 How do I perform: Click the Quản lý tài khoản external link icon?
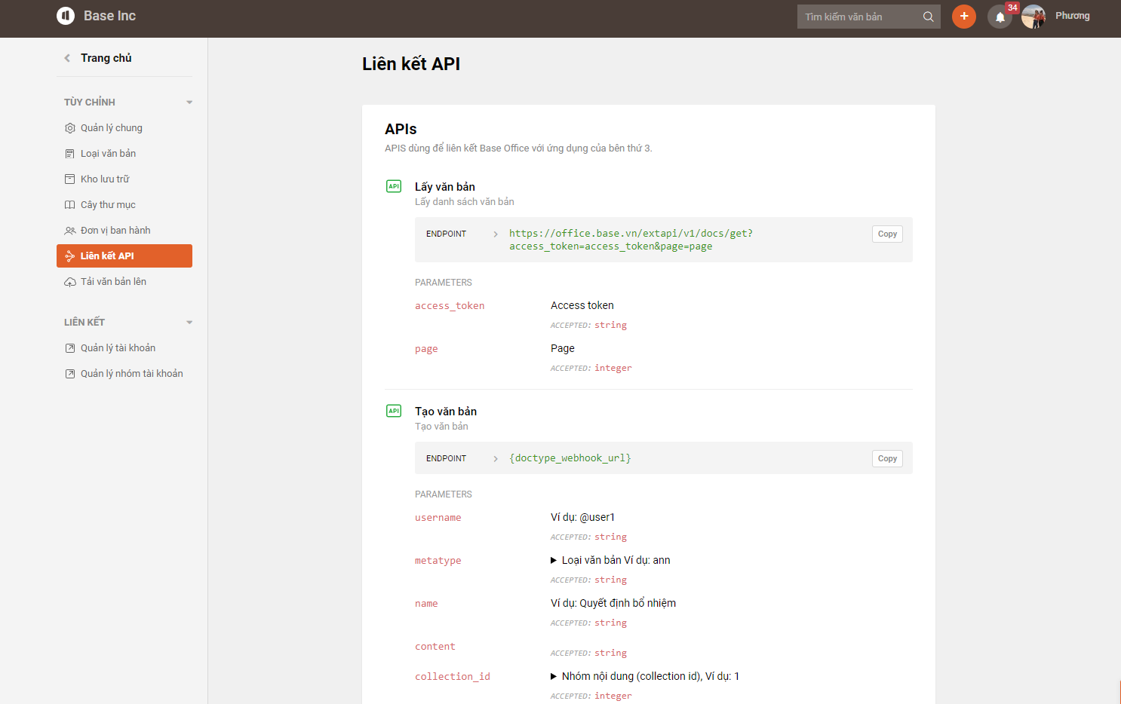coord(70,348)
